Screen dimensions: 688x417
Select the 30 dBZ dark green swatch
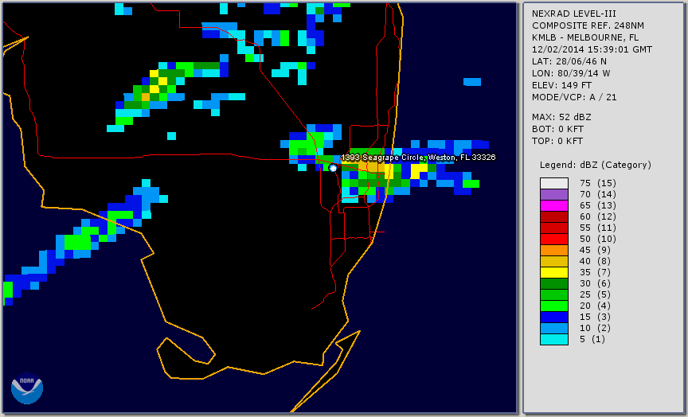point(554,283)
